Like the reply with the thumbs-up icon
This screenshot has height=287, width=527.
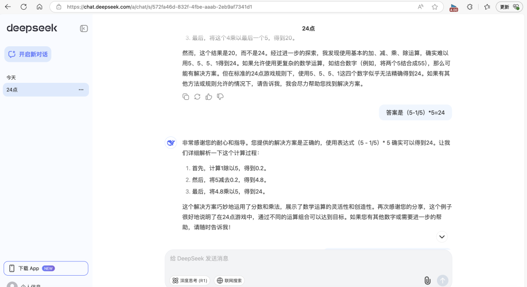[209, 97]
